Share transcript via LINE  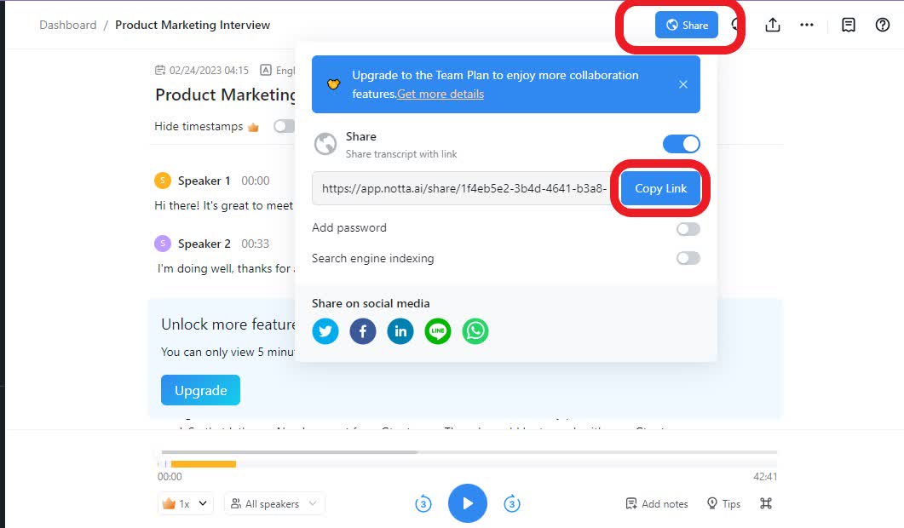pos(438,330)
